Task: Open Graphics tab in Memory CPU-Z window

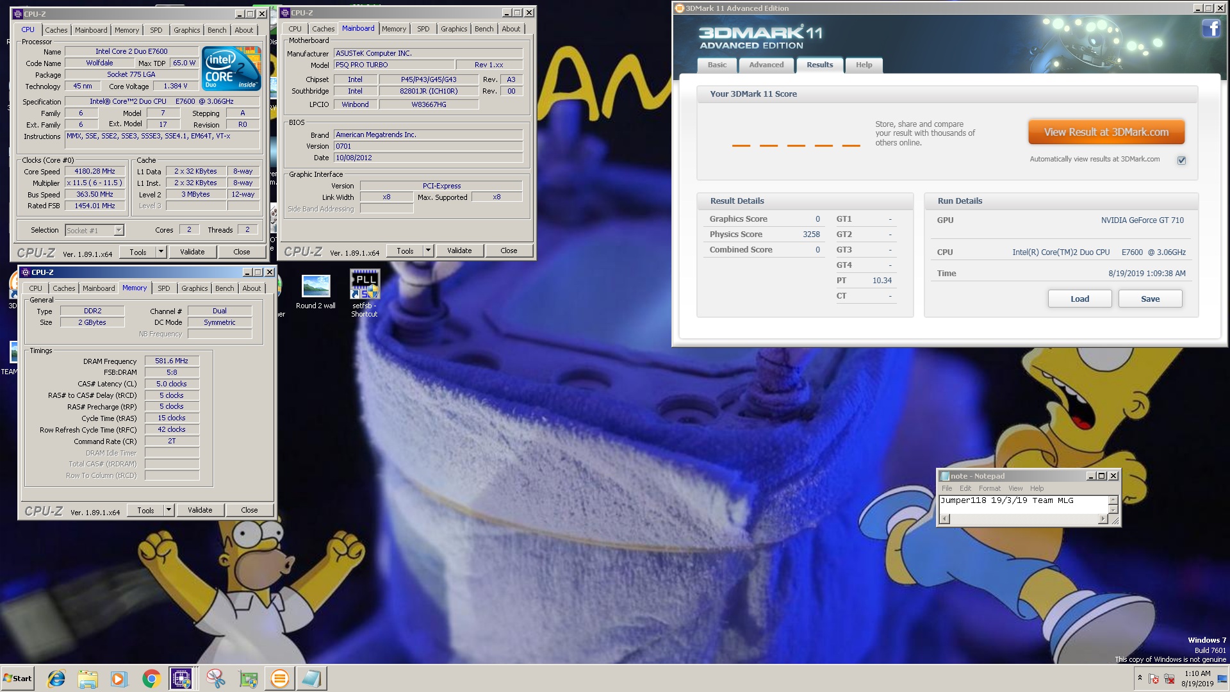Action: click(194, 288)
